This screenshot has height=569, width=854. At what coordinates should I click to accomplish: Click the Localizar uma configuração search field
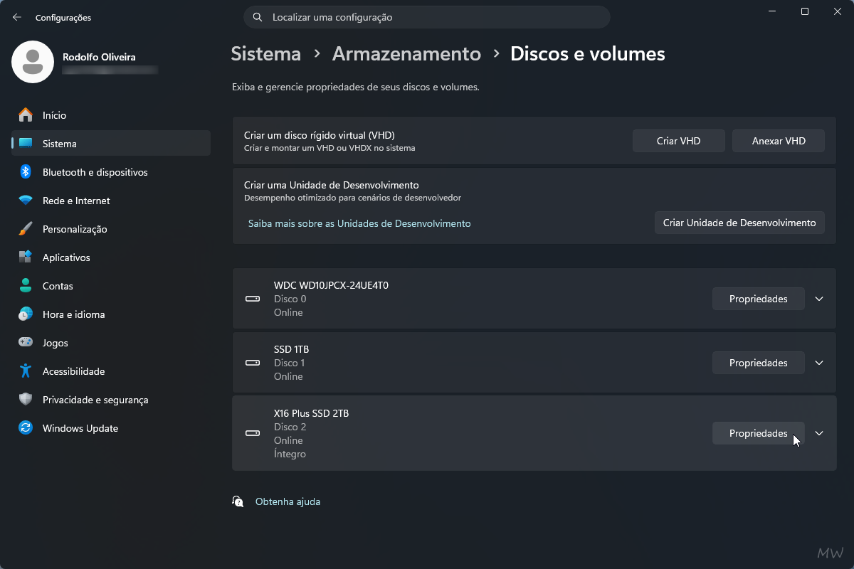[x=427, y=17]
